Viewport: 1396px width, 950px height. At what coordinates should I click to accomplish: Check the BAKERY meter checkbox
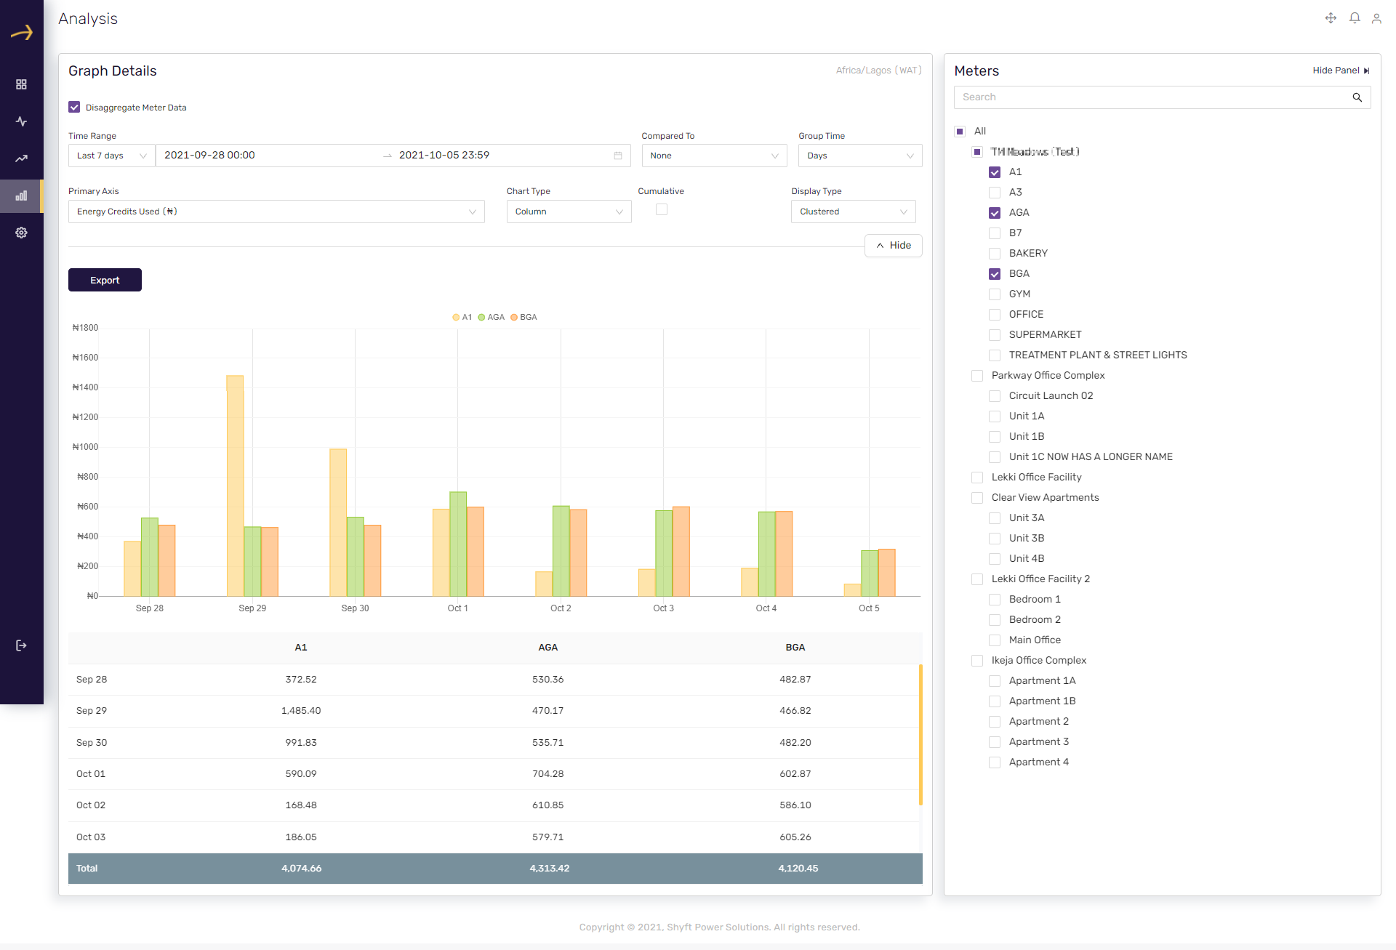(995, 254)
